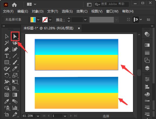Select the Line Segment tool

tap(15, 56)
